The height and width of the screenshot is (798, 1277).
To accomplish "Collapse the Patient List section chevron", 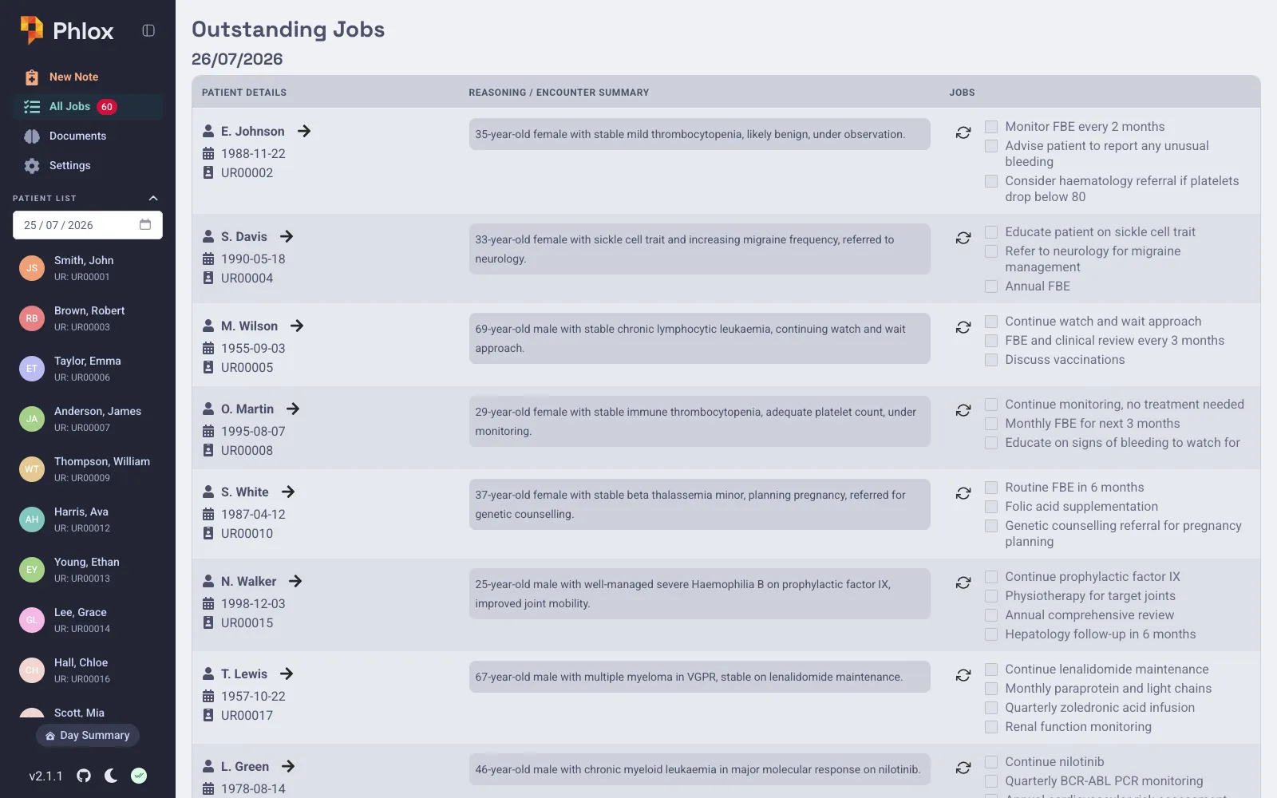I will tap(153, 198).
